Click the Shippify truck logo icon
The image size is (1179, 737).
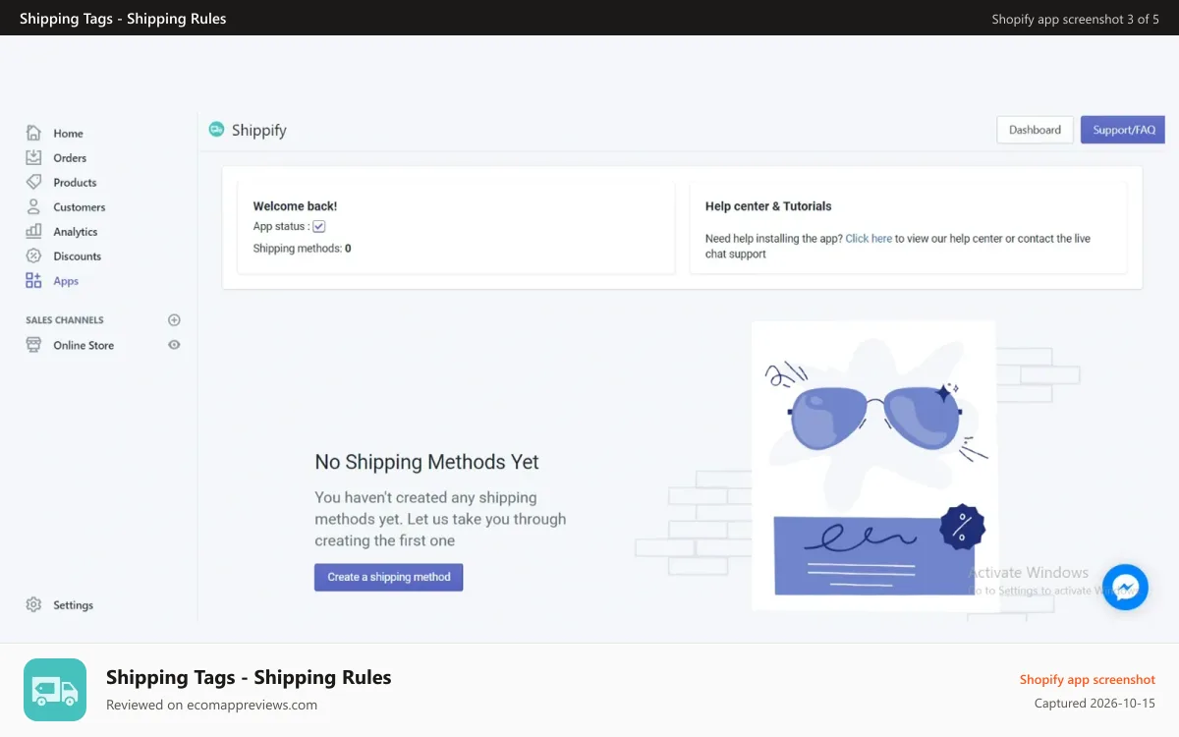tap(216, 129)
